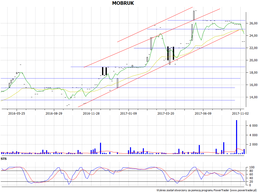
Task: Click the 40 STS axis label
Action: [251, 178]
